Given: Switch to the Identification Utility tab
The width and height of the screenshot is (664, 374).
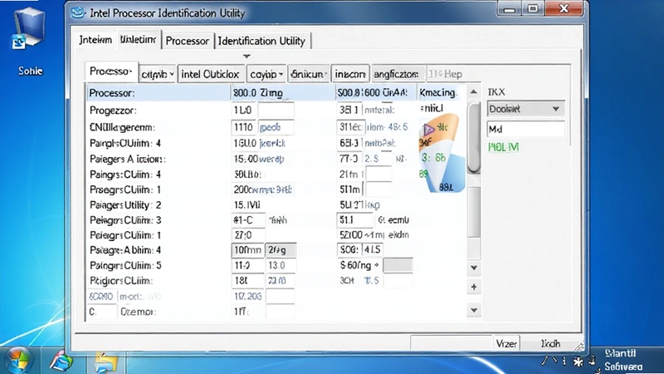Looking at the screenshot, I should [261, 41].
